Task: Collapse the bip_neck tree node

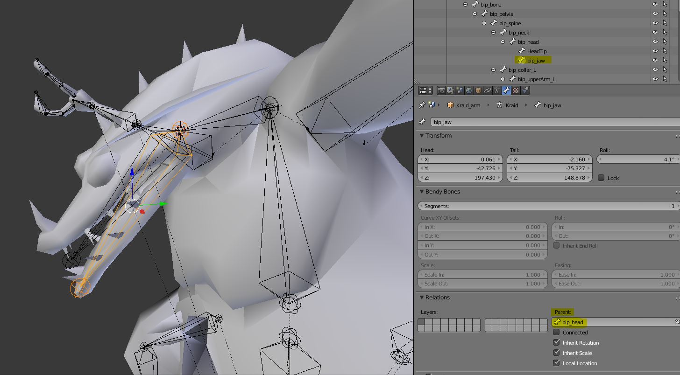Action: (x=494, y=33)
